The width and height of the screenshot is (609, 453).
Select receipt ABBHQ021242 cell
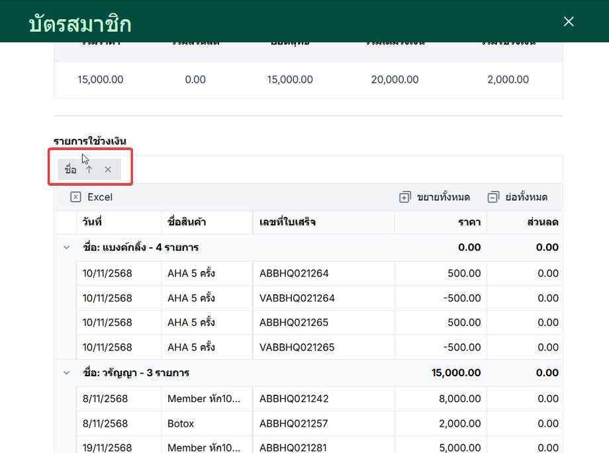[x=294, y=399]
